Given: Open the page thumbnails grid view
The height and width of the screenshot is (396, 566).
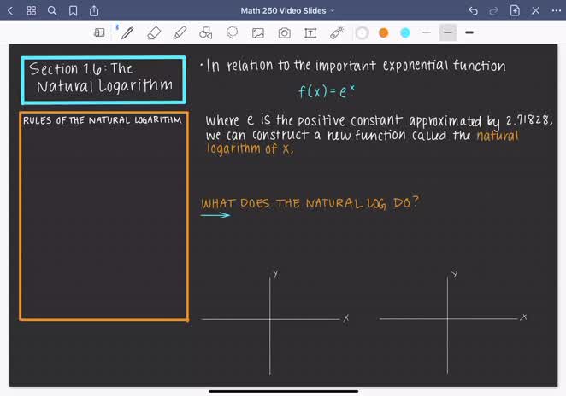Looking at the screenshot, I should point(32,10).
